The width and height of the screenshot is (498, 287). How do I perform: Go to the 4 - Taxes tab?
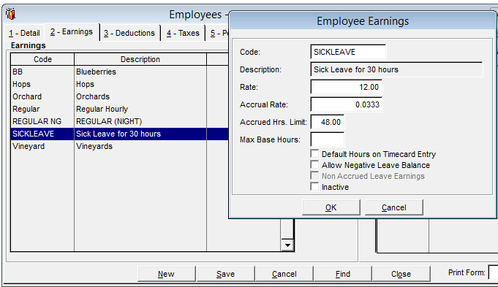coord(184,33)
